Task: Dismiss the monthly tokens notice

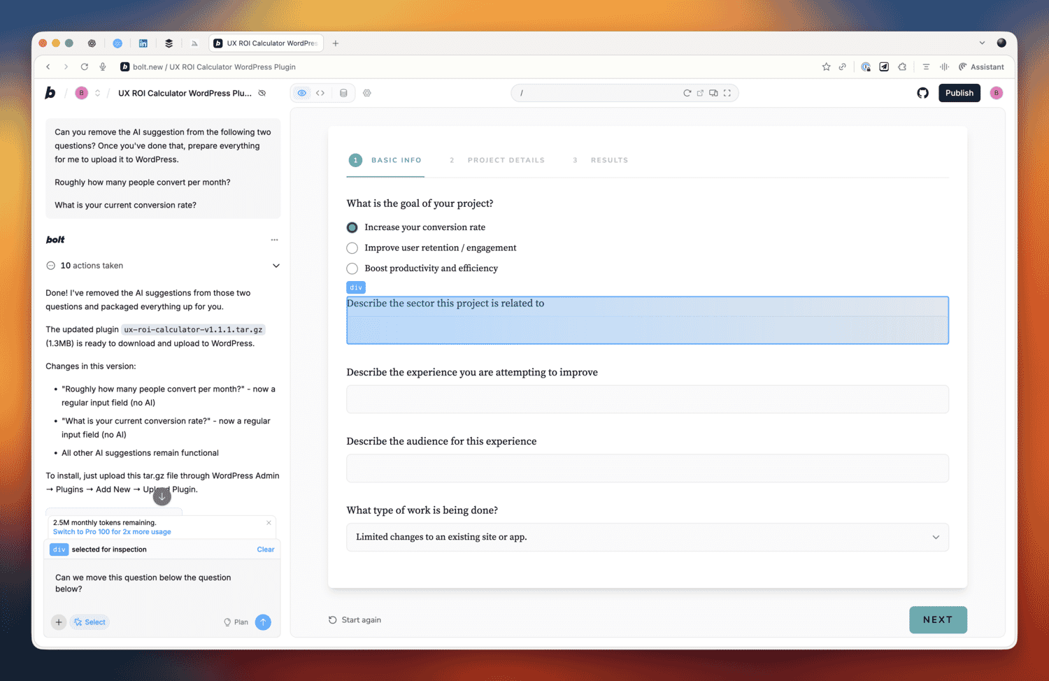Action: [x=269, y=522]
